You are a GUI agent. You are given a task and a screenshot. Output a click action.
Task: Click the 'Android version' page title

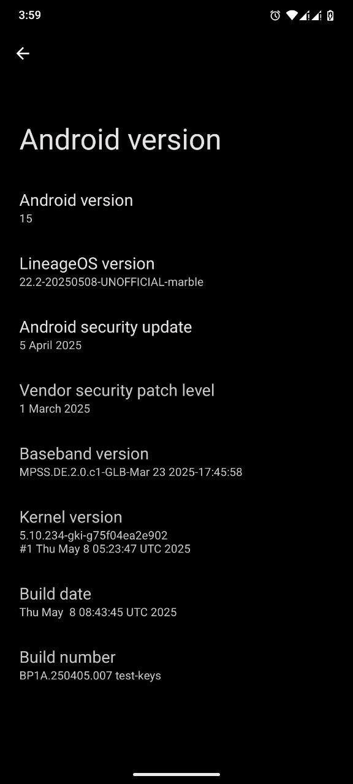(120, 140)
